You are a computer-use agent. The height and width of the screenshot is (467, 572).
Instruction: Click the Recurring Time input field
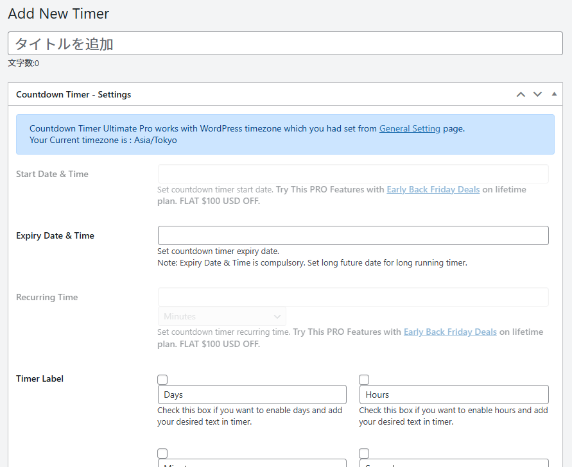point(352,297)
